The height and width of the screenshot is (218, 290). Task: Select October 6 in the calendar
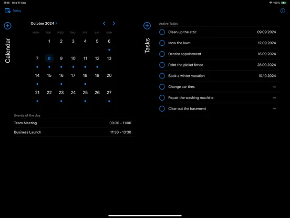coord(109,41)
